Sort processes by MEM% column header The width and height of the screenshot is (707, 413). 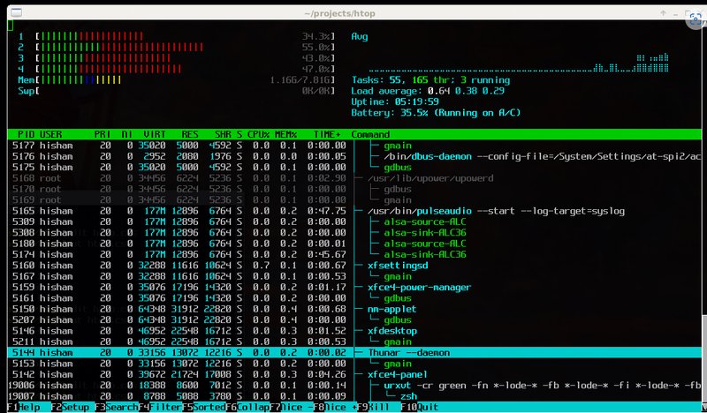pos(287,134)
